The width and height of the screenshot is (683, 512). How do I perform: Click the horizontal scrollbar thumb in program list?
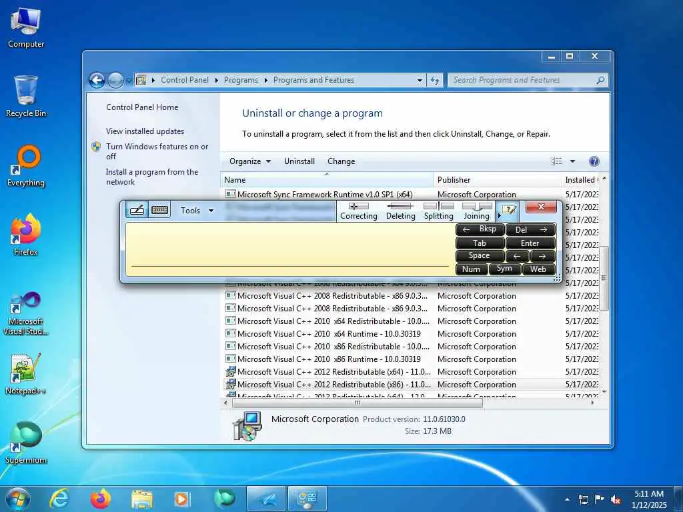pos(358,403)
